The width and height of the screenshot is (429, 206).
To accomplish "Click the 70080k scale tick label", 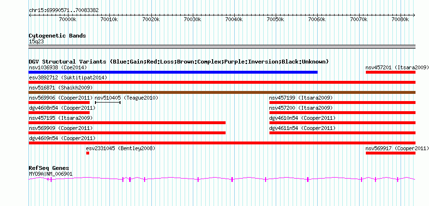I will coord(400,19).
